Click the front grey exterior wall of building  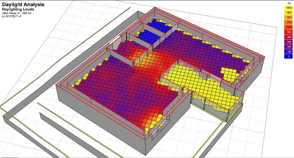(101, 119)
